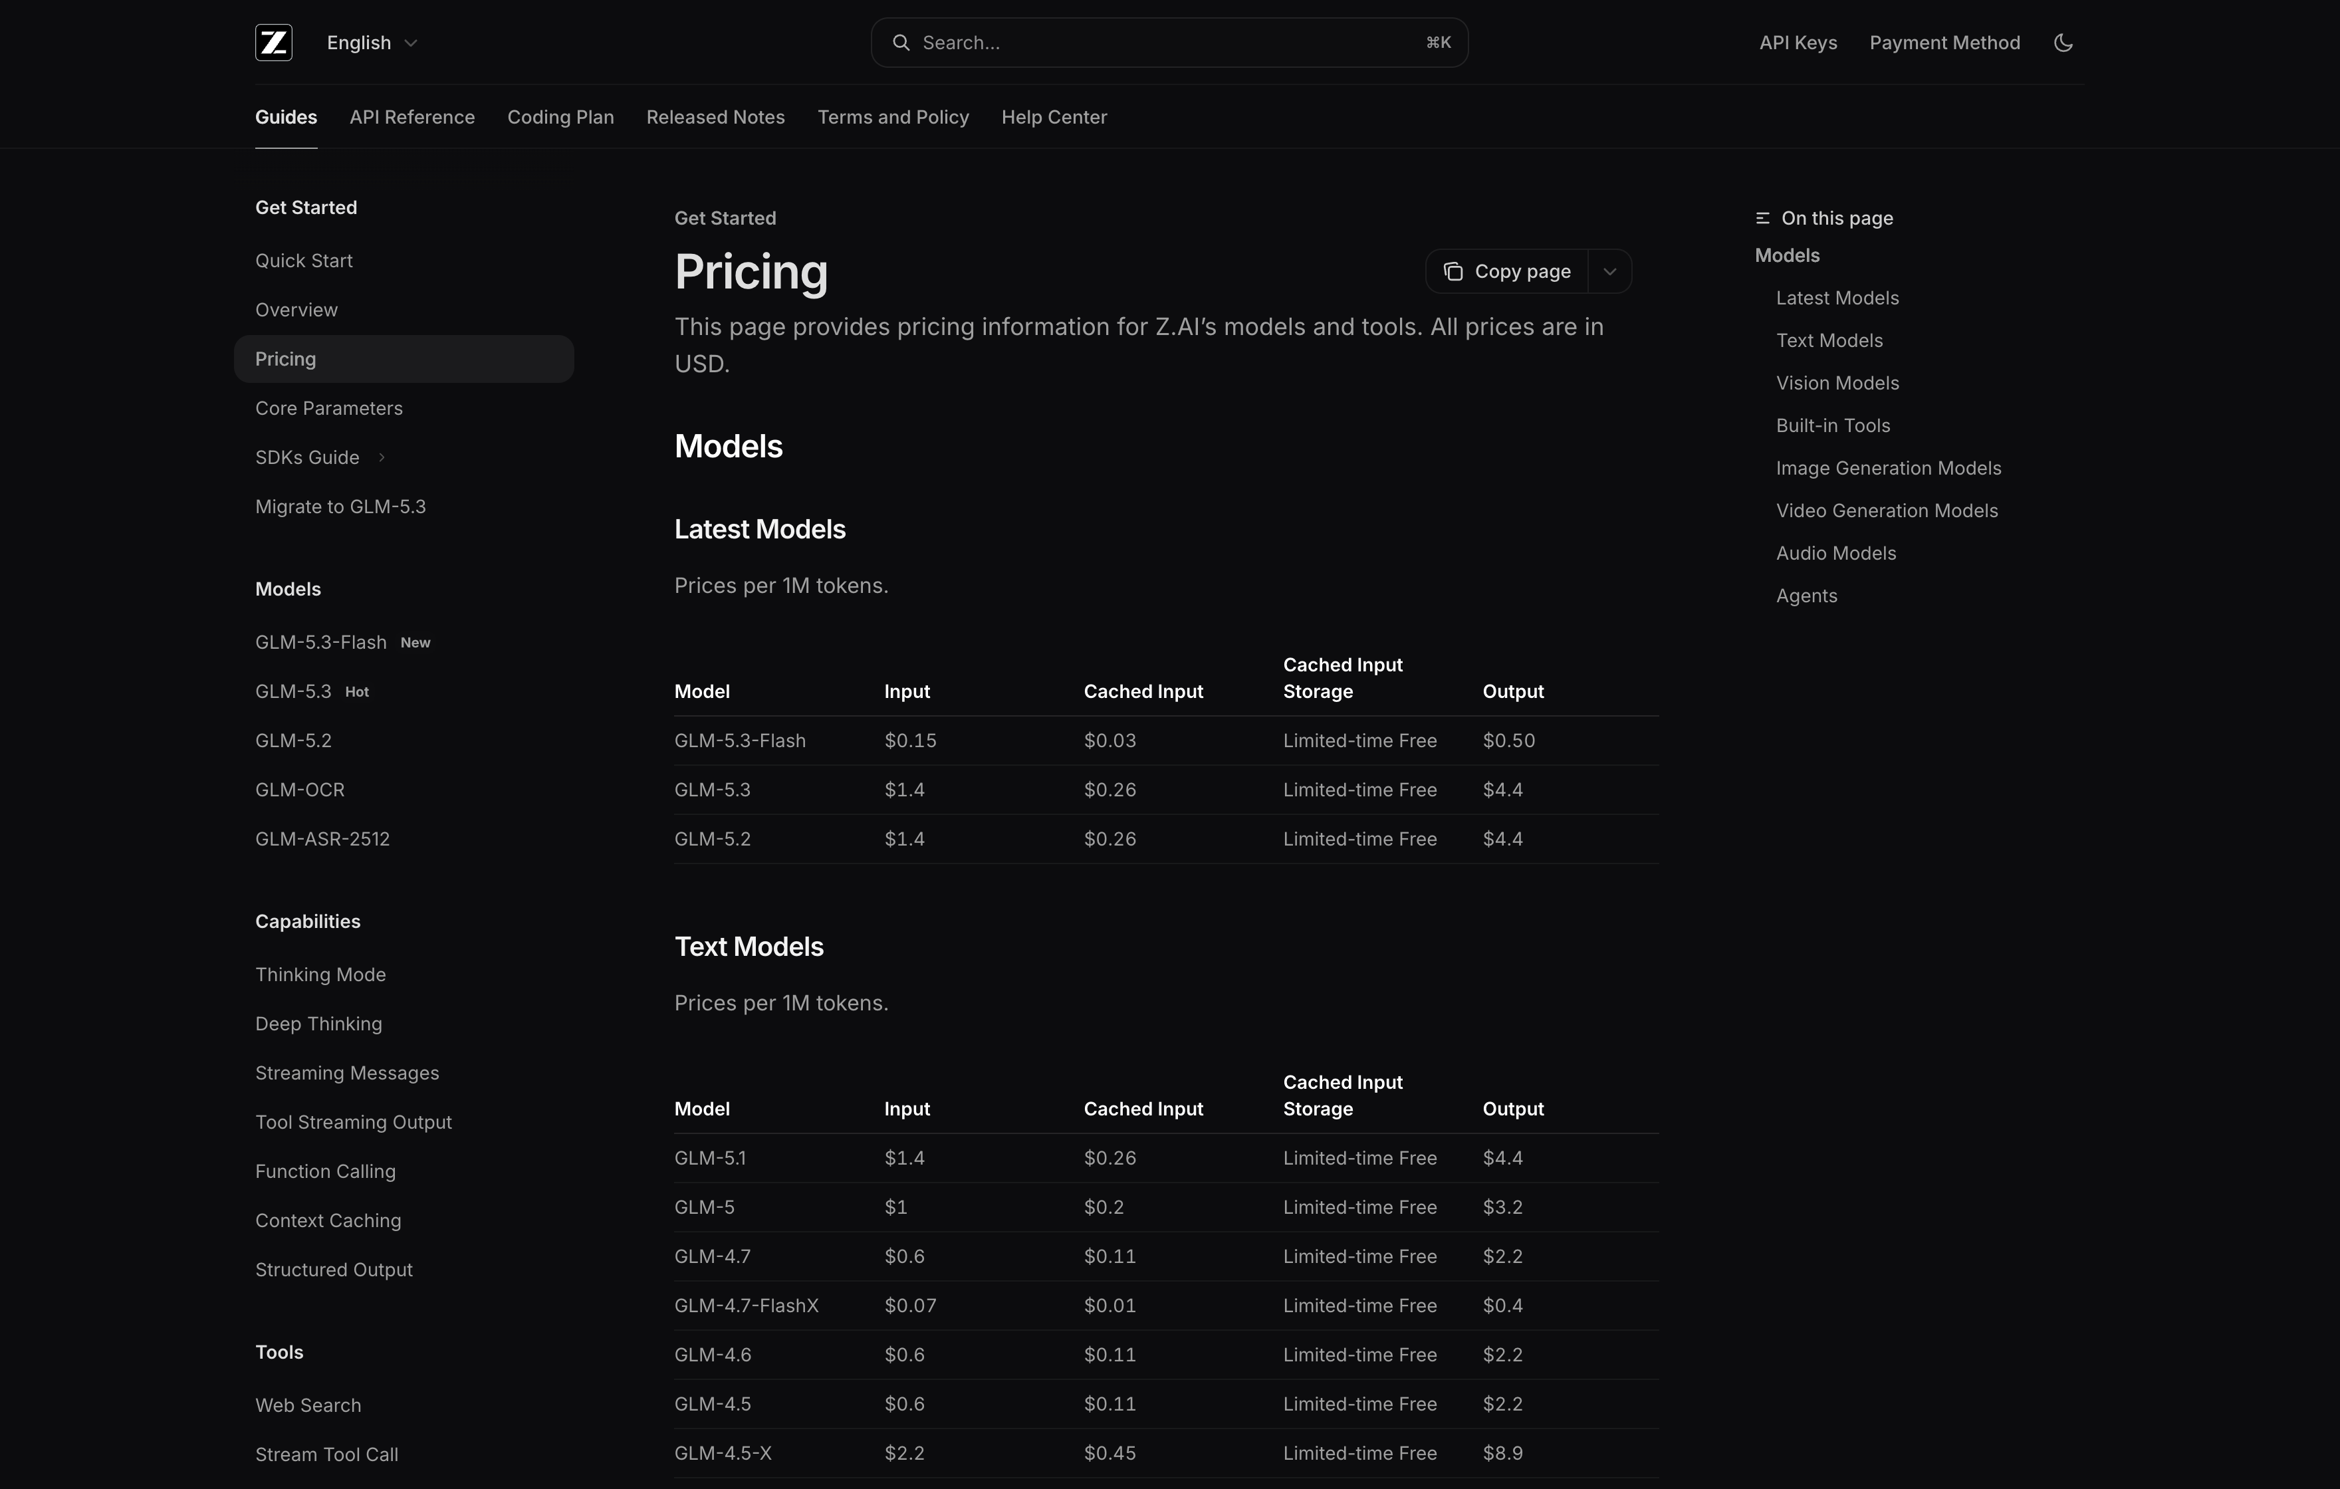
Task: Open the Payment Method link
Action: tap(1944, 43)
